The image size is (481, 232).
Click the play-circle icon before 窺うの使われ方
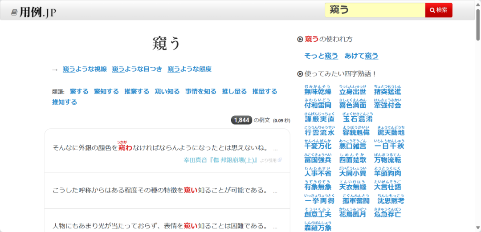(300, 39)
